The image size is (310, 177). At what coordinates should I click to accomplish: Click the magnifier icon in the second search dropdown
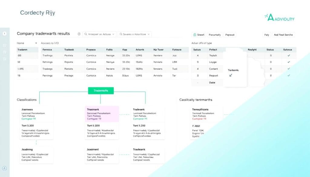tap(121, 34)
